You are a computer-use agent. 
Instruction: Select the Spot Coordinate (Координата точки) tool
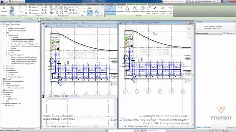pos(163,10)
